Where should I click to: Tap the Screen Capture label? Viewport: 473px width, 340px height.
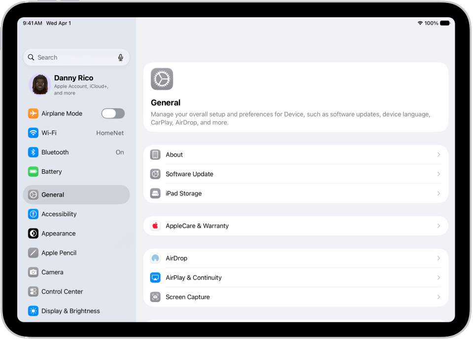pyautogui.click(x=188, y=297)
